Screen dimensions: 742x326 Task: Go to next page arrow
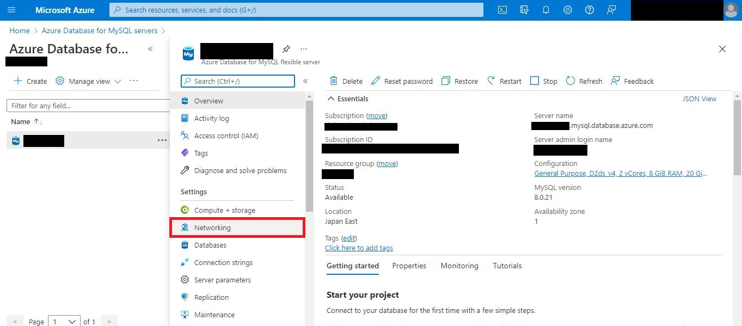pos(109,322)
